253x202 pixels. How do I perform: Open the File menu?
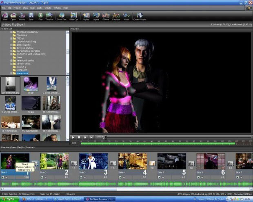click(4, 8)
